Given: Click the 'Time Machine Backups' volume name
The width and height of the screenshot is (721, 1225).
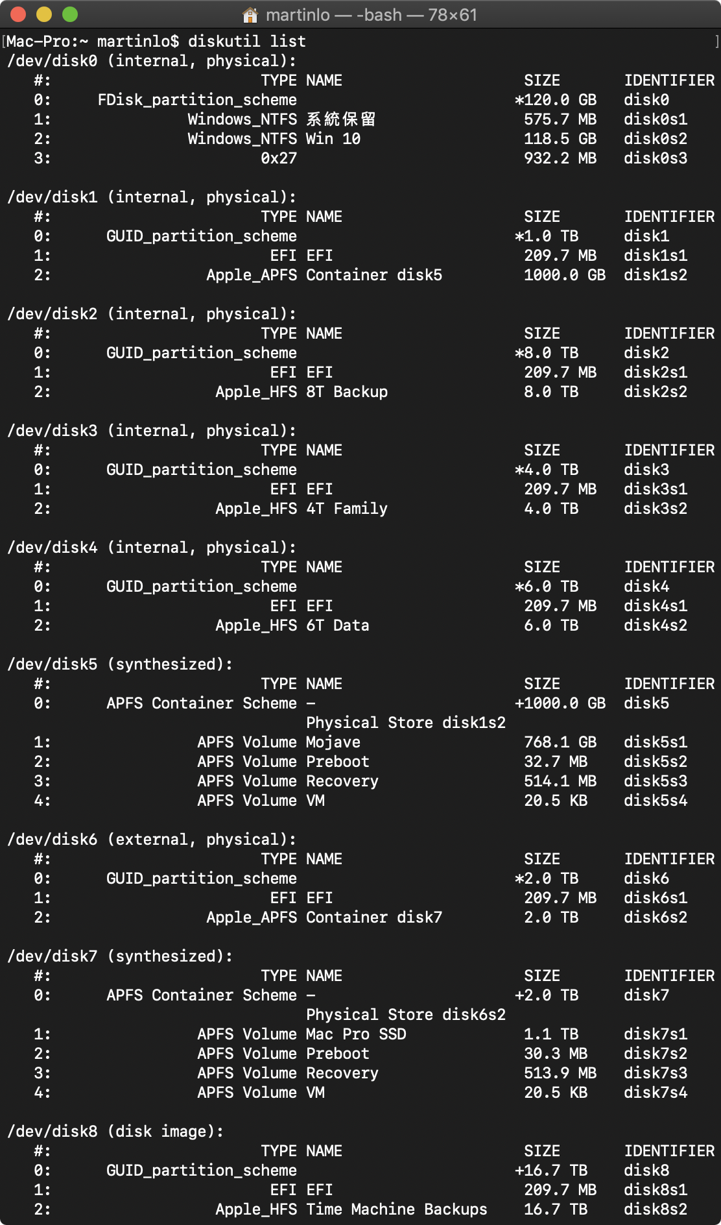Looking at the screenshot, I should [397, 1209].
